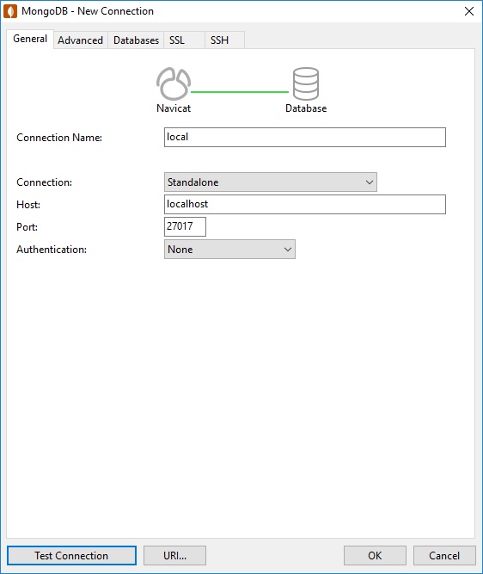Click the Database cylinder icon
This screenshot has height=574, width=483.
pyautogui.click(x=306, y=83)
